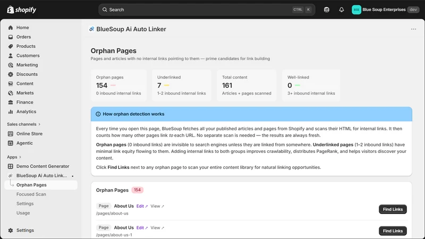Open Orders from the sidebar
425x239 pixels.
pos(23,37)
